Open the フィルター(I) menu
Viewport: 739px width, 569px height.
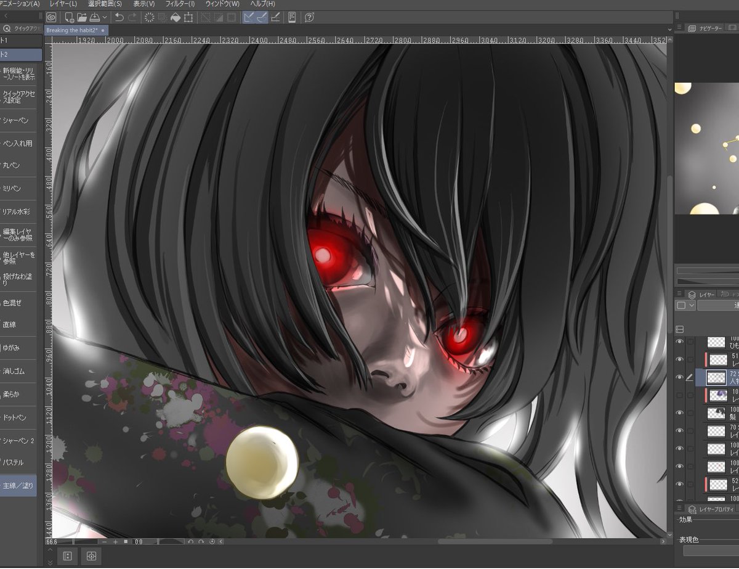(x=180, y=4)
